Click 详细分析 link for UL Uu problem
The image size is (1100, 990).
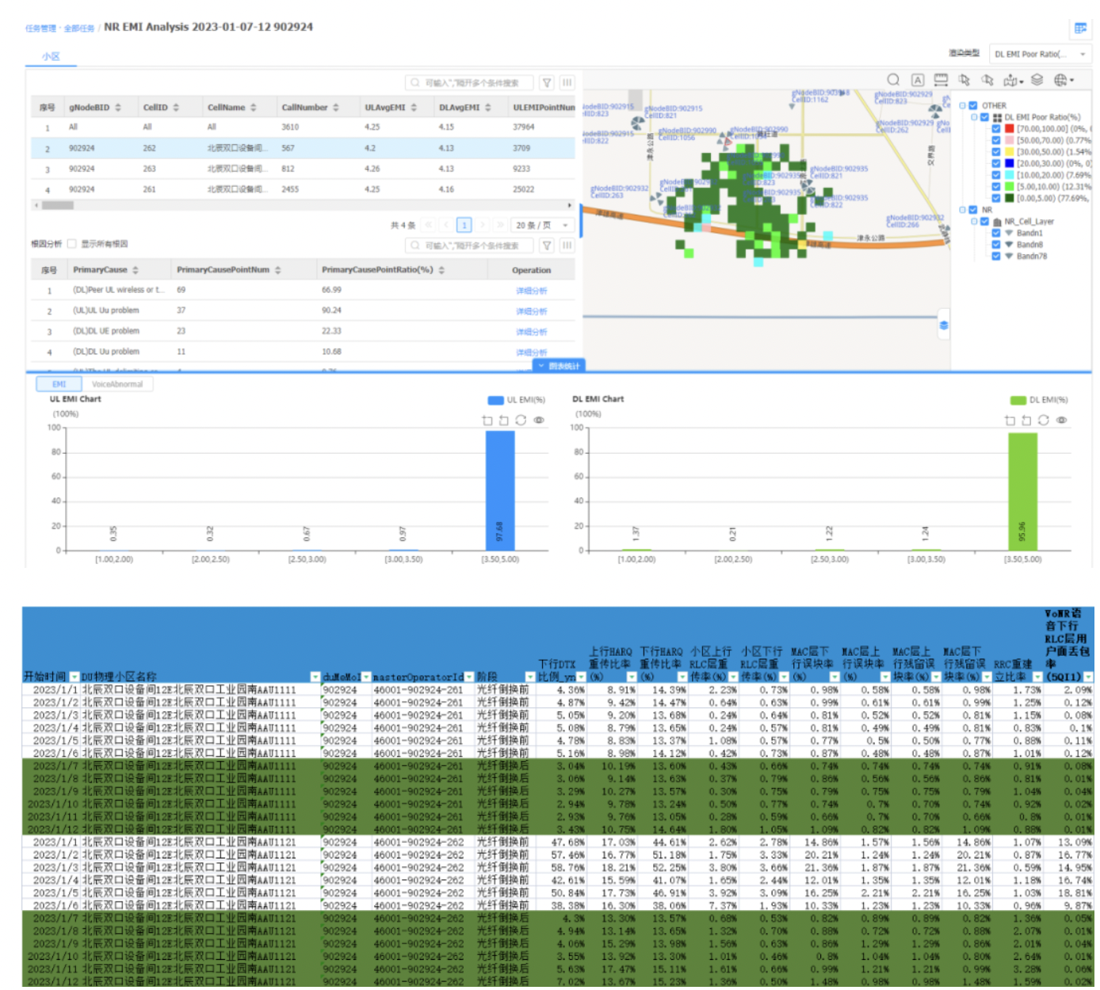coord(531,311)
